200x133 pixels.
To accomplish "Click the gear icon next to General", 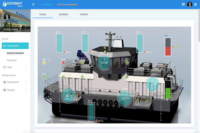I will point(5,90).
